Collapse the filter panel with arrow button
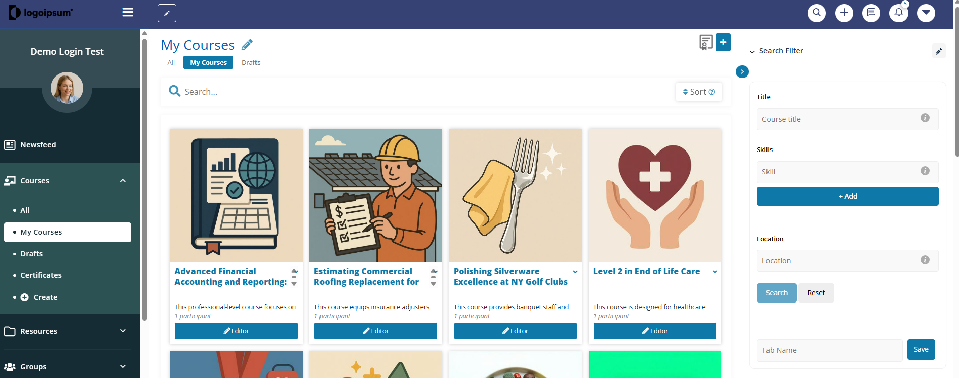The width and height of the screenshot is (959, 378). (742, 71)
